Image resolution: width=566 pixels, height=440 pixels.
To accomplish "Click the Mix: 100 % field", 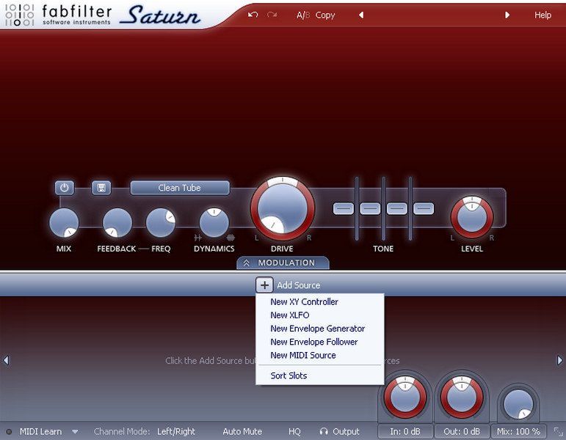I will pos(518,431).
